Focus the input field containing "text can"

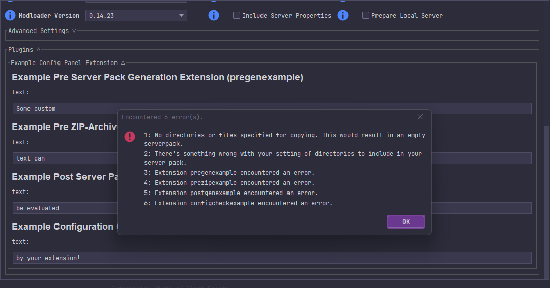pyautogui.click(x=61, y=158)
